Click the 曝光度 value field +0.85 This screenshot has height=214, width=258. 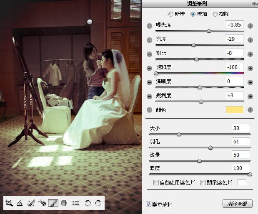pos(235,25)
